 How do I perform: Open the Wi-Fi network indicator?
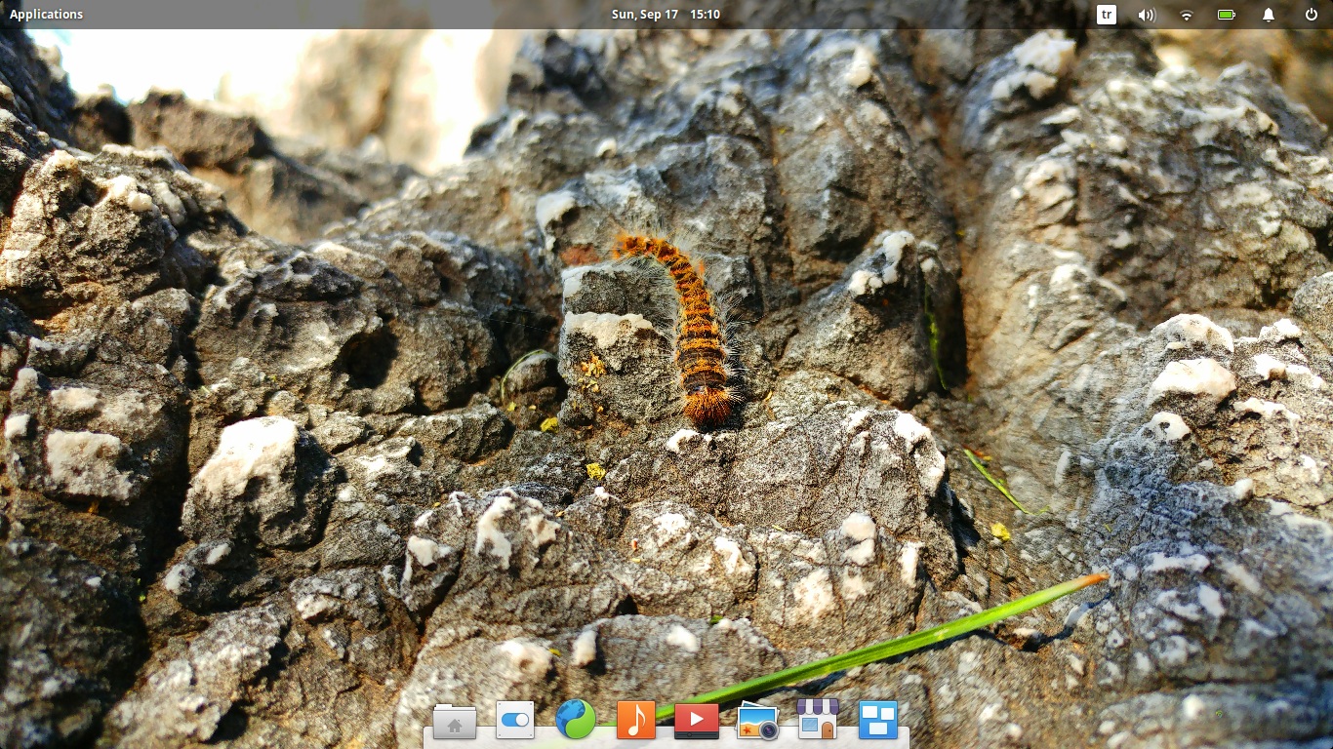pos(1187,15)
